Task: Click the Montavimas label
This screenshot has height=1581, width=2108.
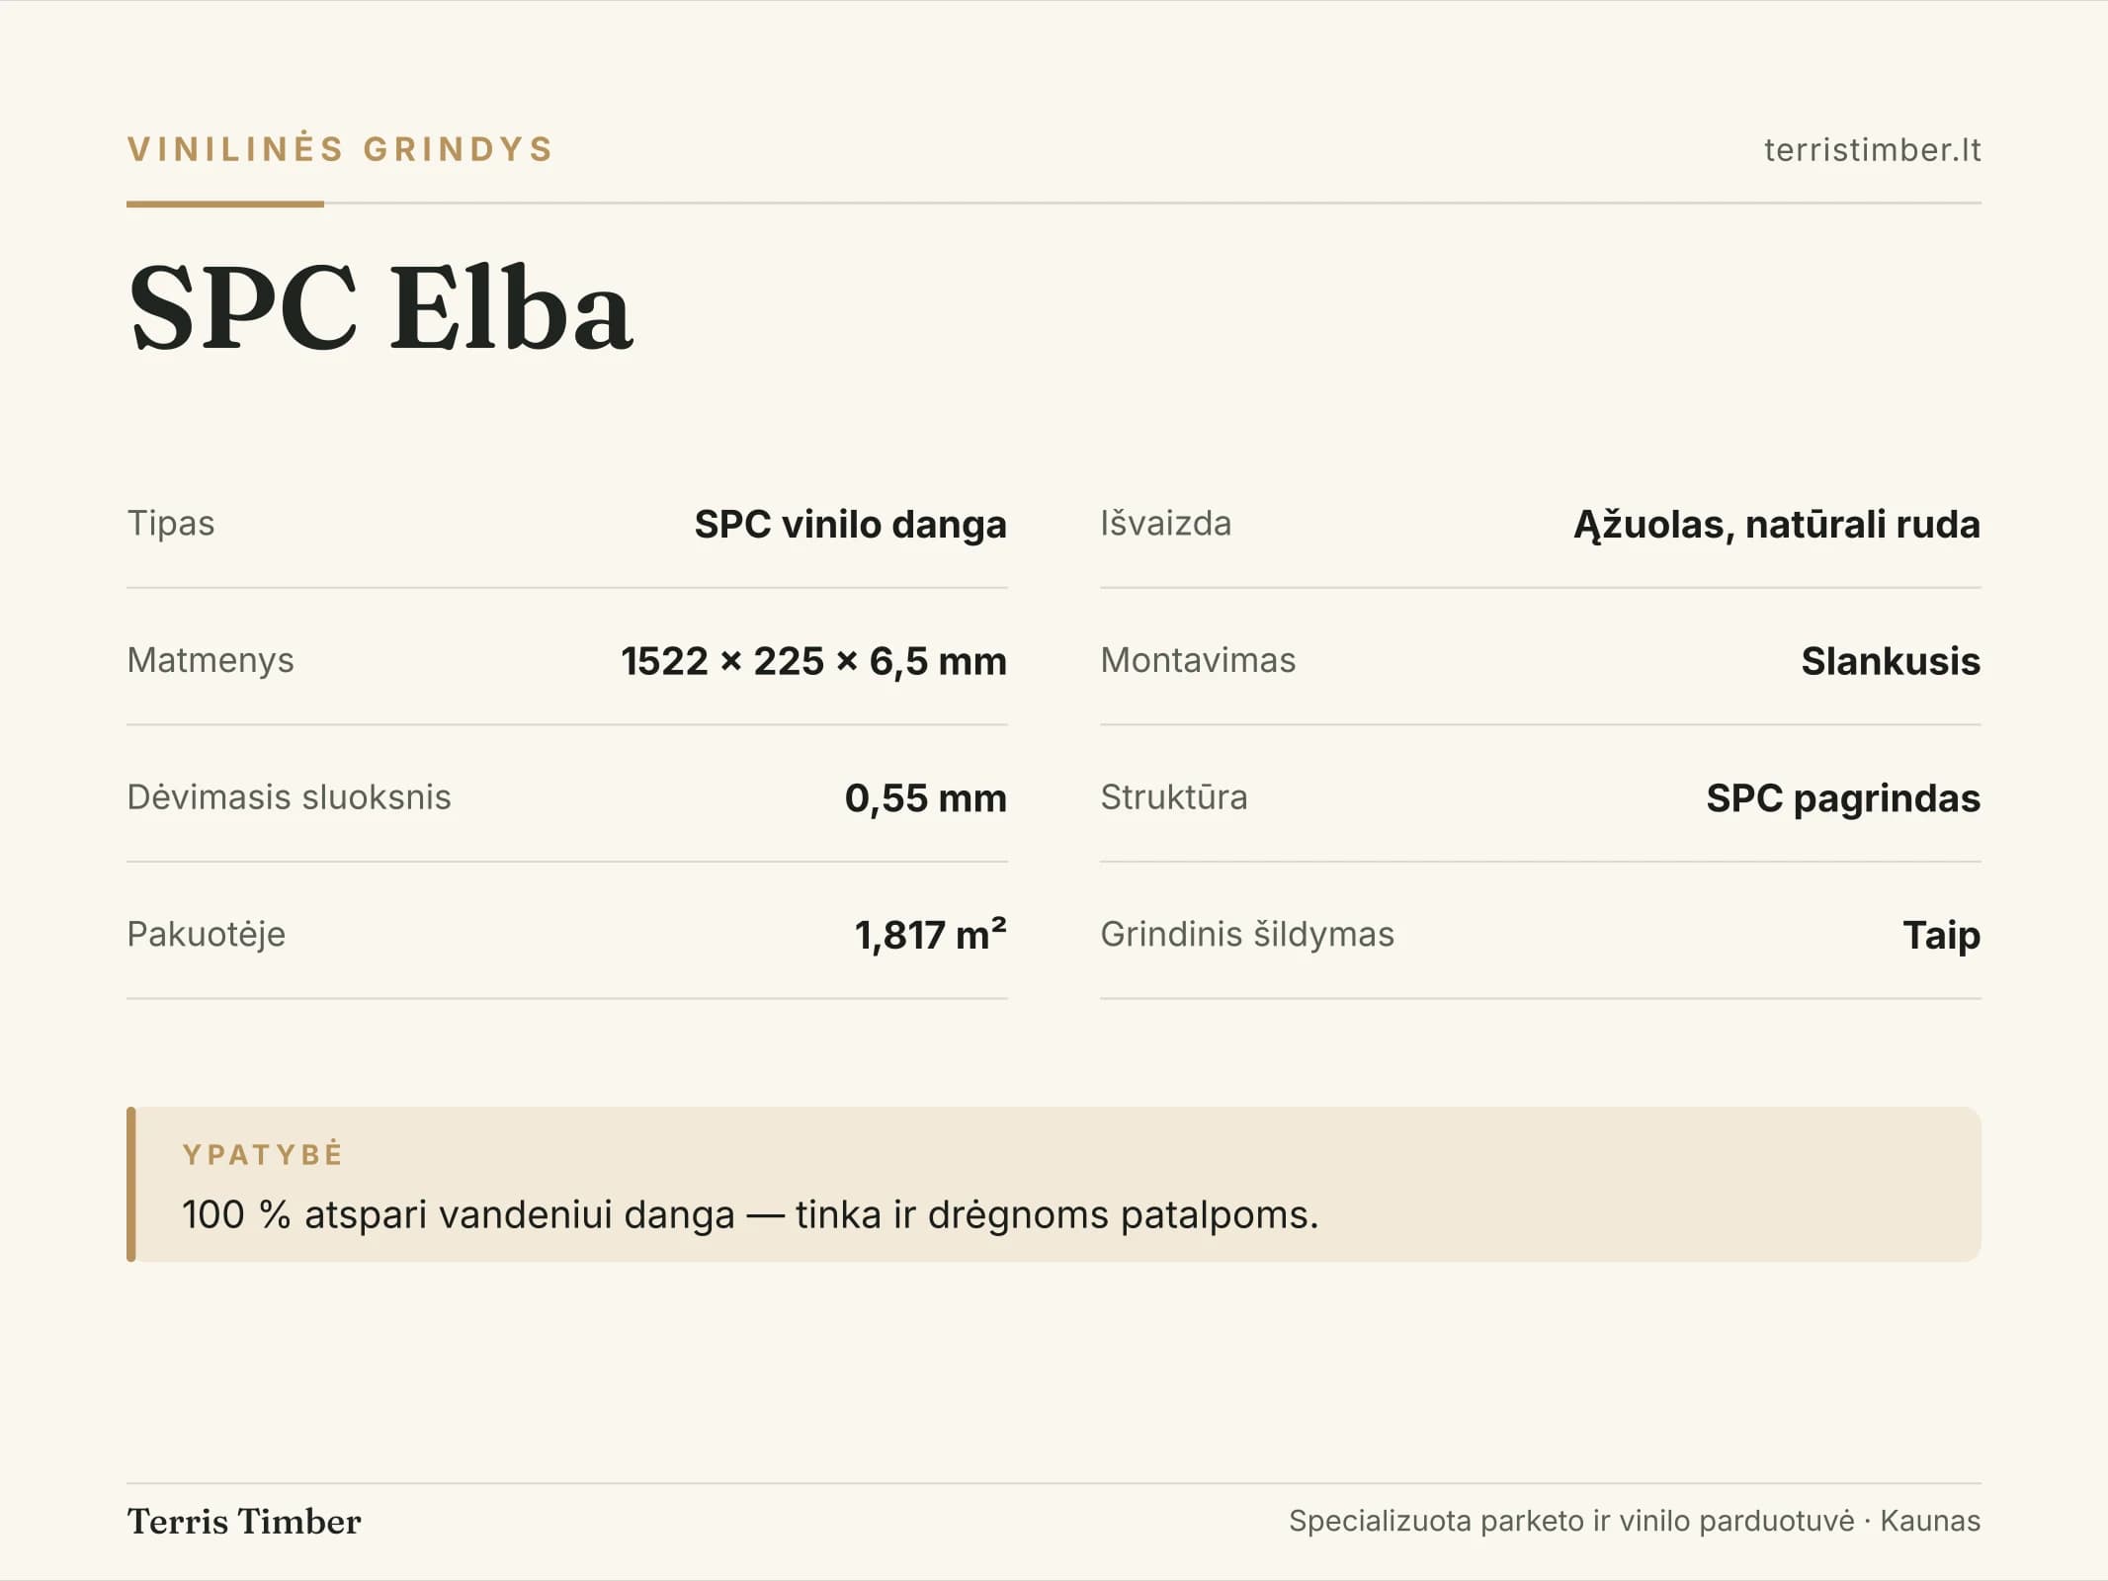Action: 1198,660
